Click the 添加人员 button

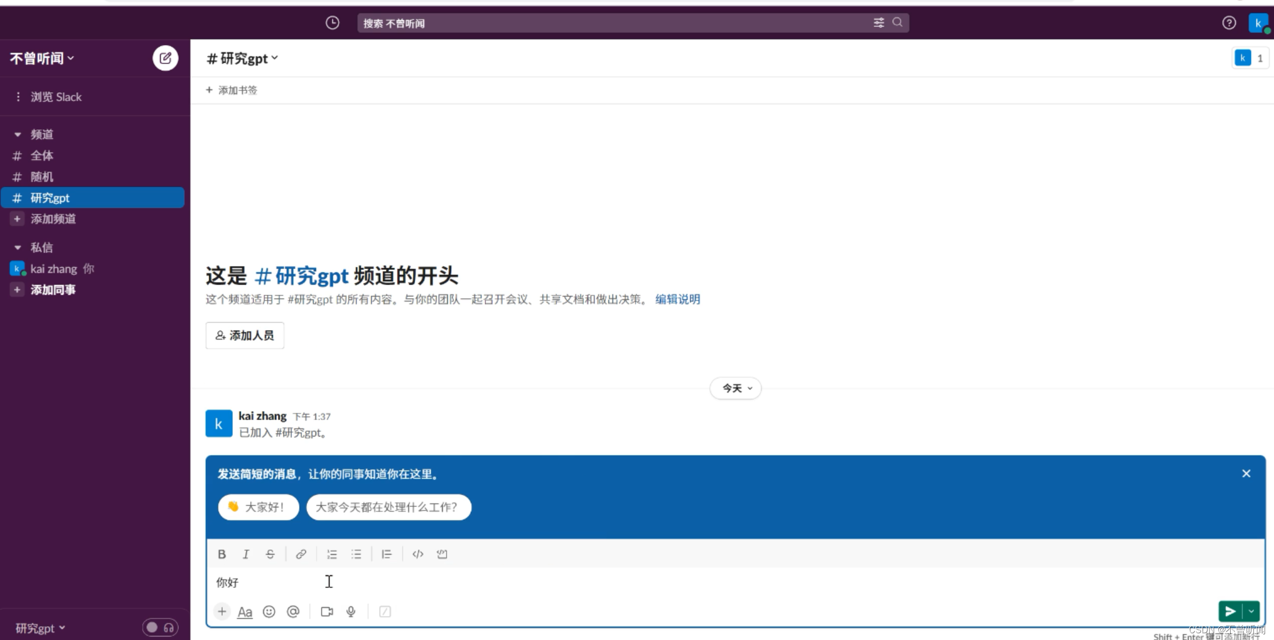tap(245, 335)
